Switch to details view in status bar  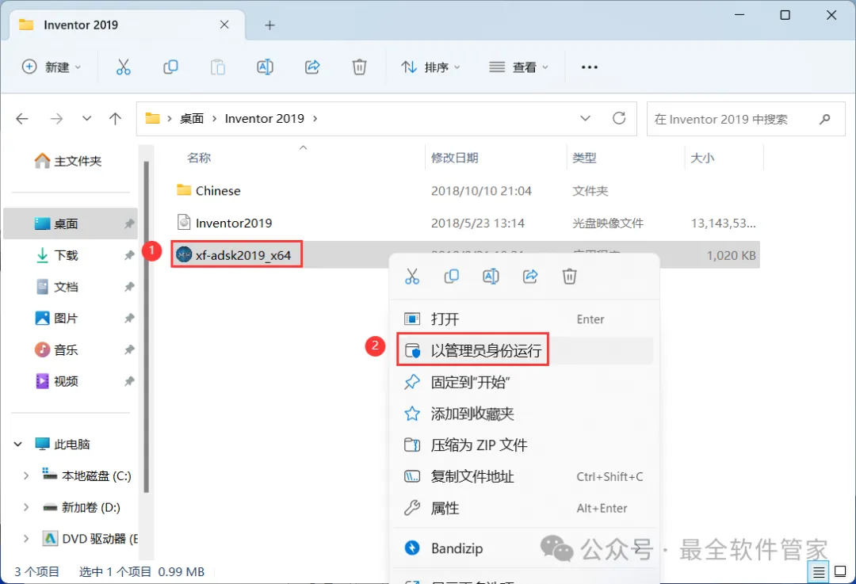pos(818,572)
